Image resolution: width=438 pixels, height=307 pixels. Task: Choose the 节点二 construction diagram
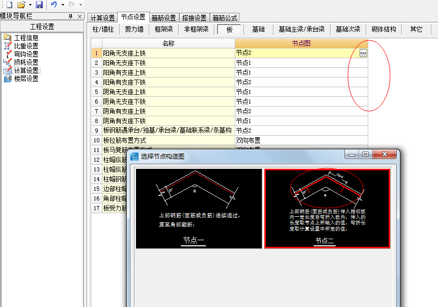[327, 208]
